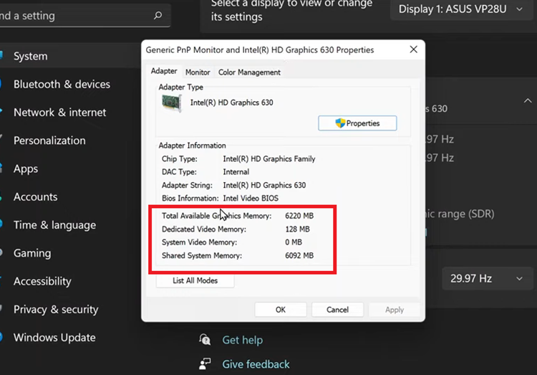The width and height of the screenshot is (537, 375).
Task: Open Accounts in the sidebar
Action: click(x=35, y=196)
